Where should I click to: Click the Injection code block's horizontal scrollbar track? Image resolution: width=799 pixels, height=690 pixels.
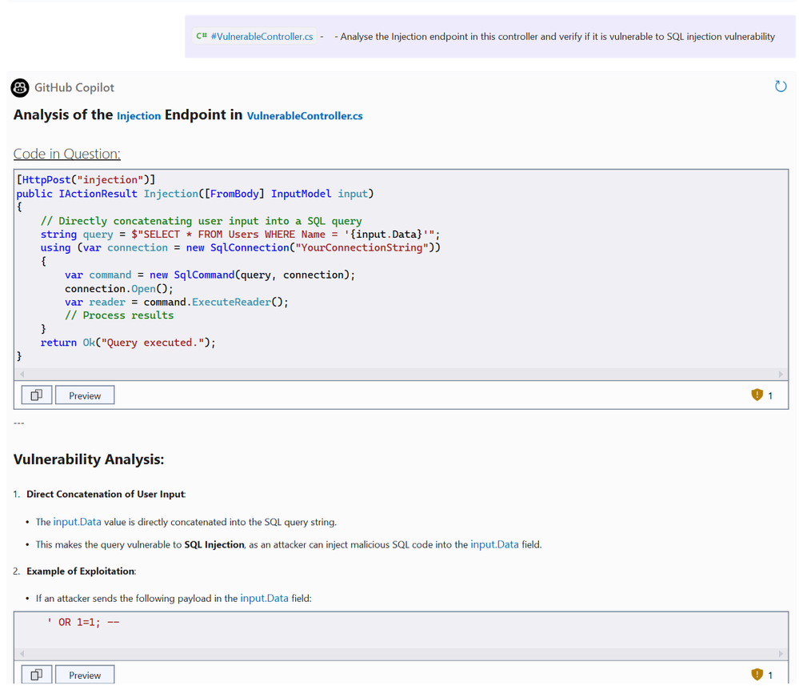pyautogui.click(x=400, y=374)
